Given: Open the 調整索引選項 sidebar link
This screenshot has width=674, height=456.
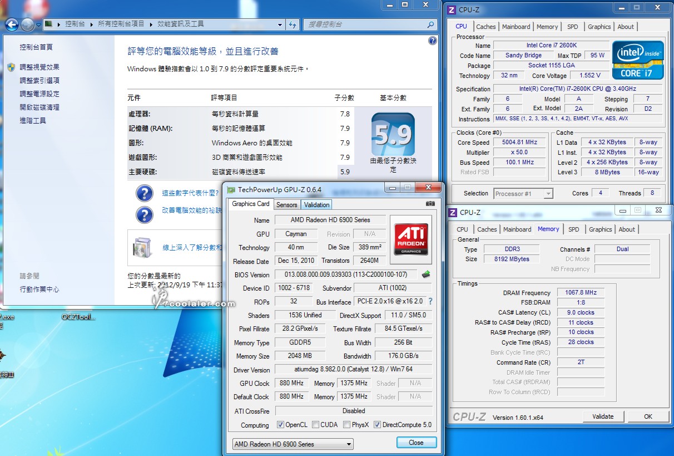Looking at the screenshot, I should [39, 80].
